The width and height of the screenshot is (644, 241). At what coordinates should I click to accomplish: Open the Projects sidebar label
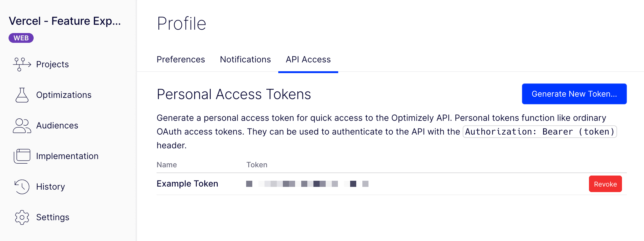(52, 64)
